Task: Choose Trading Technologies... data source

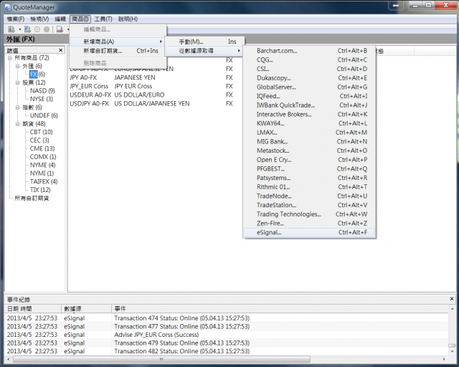Action: click(x=309, y=214)
